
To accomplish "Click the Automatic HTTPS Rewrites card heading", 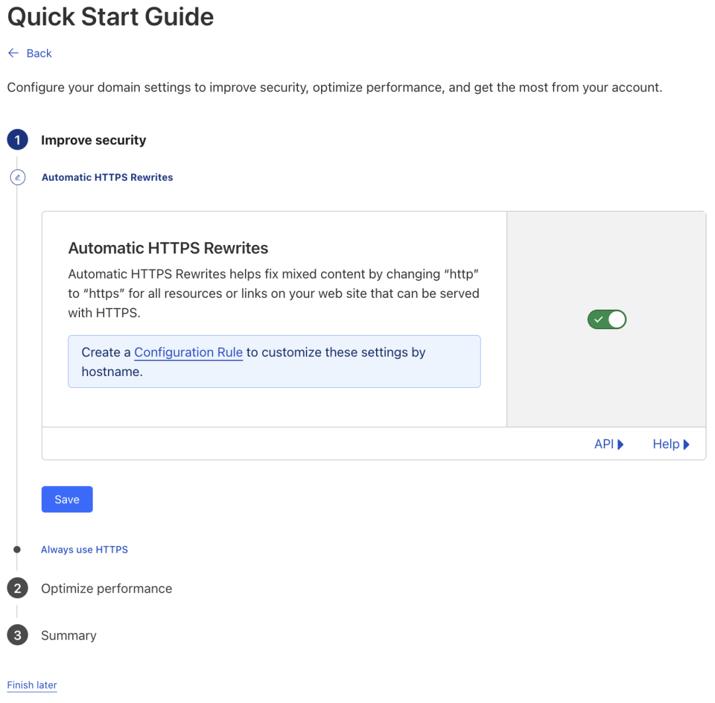I will 168,248.
